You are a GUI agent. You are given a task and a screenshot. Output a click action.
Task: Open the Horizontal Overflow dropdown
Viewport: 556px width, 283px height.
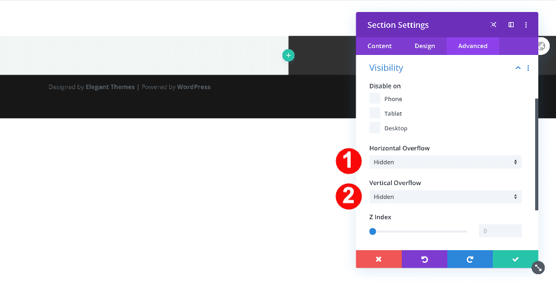click(x=445, y=162)
